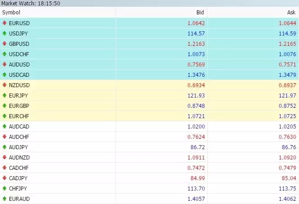Screen dimensions: 299x204
Task: Click the green up arrow beside AUDCAD
Action: pos(4,126)
